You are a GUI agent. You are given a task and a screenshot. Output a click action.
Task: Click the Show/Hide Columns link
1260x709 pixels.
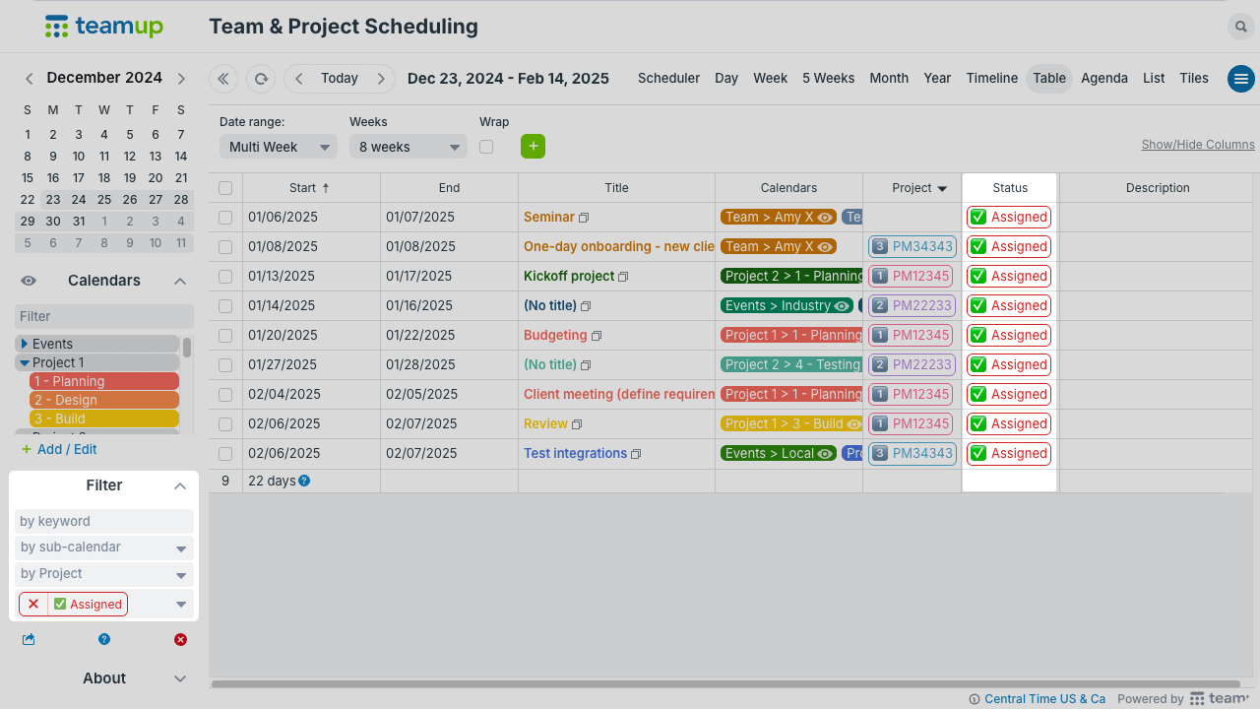(x=1197, y=145)
